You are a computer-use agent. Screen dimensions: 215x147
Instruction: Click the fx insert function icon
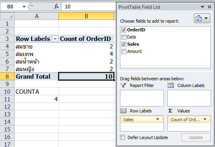[x=56, y=6]
